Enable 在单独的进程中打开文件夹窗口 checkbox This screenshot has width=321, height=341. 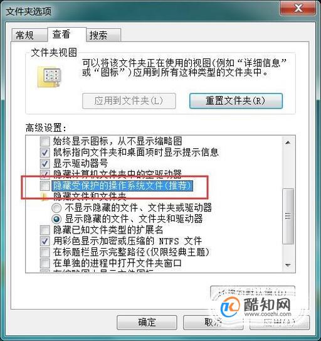[45, 263]
